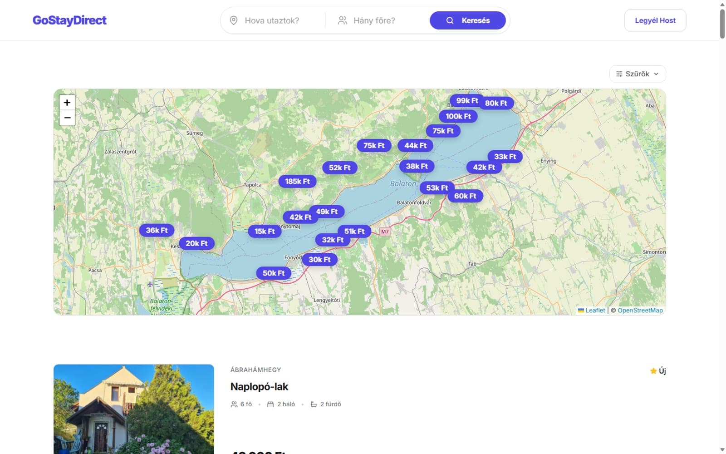Select the 50k Ft map price marker

(274, 273)
